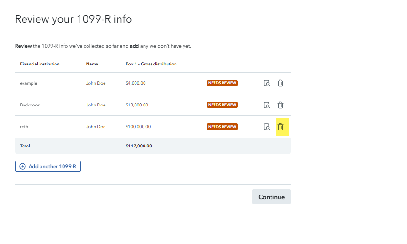Click John Doe link in example row
The width and height of the screenshot is (407, 244).
[96, 83]
